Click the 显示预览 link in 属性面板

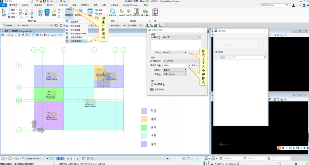219,52
